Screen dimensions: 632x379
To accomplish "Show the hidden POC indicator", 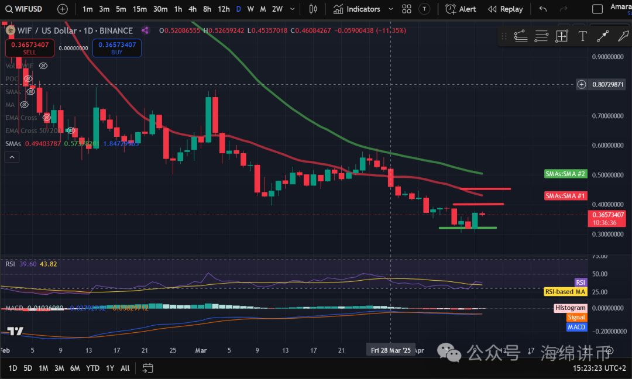I will click(x=27, y=79).
